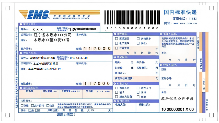The width and height of the screenshot is (219, 123).
Task: Click the 投递应收寄递费 field
Action: click(136, 79)
